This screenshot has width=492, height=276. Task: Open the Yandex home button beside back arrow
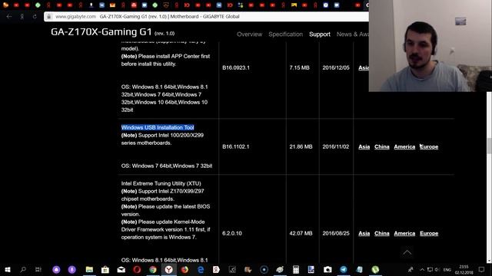[x=22, y=17]
